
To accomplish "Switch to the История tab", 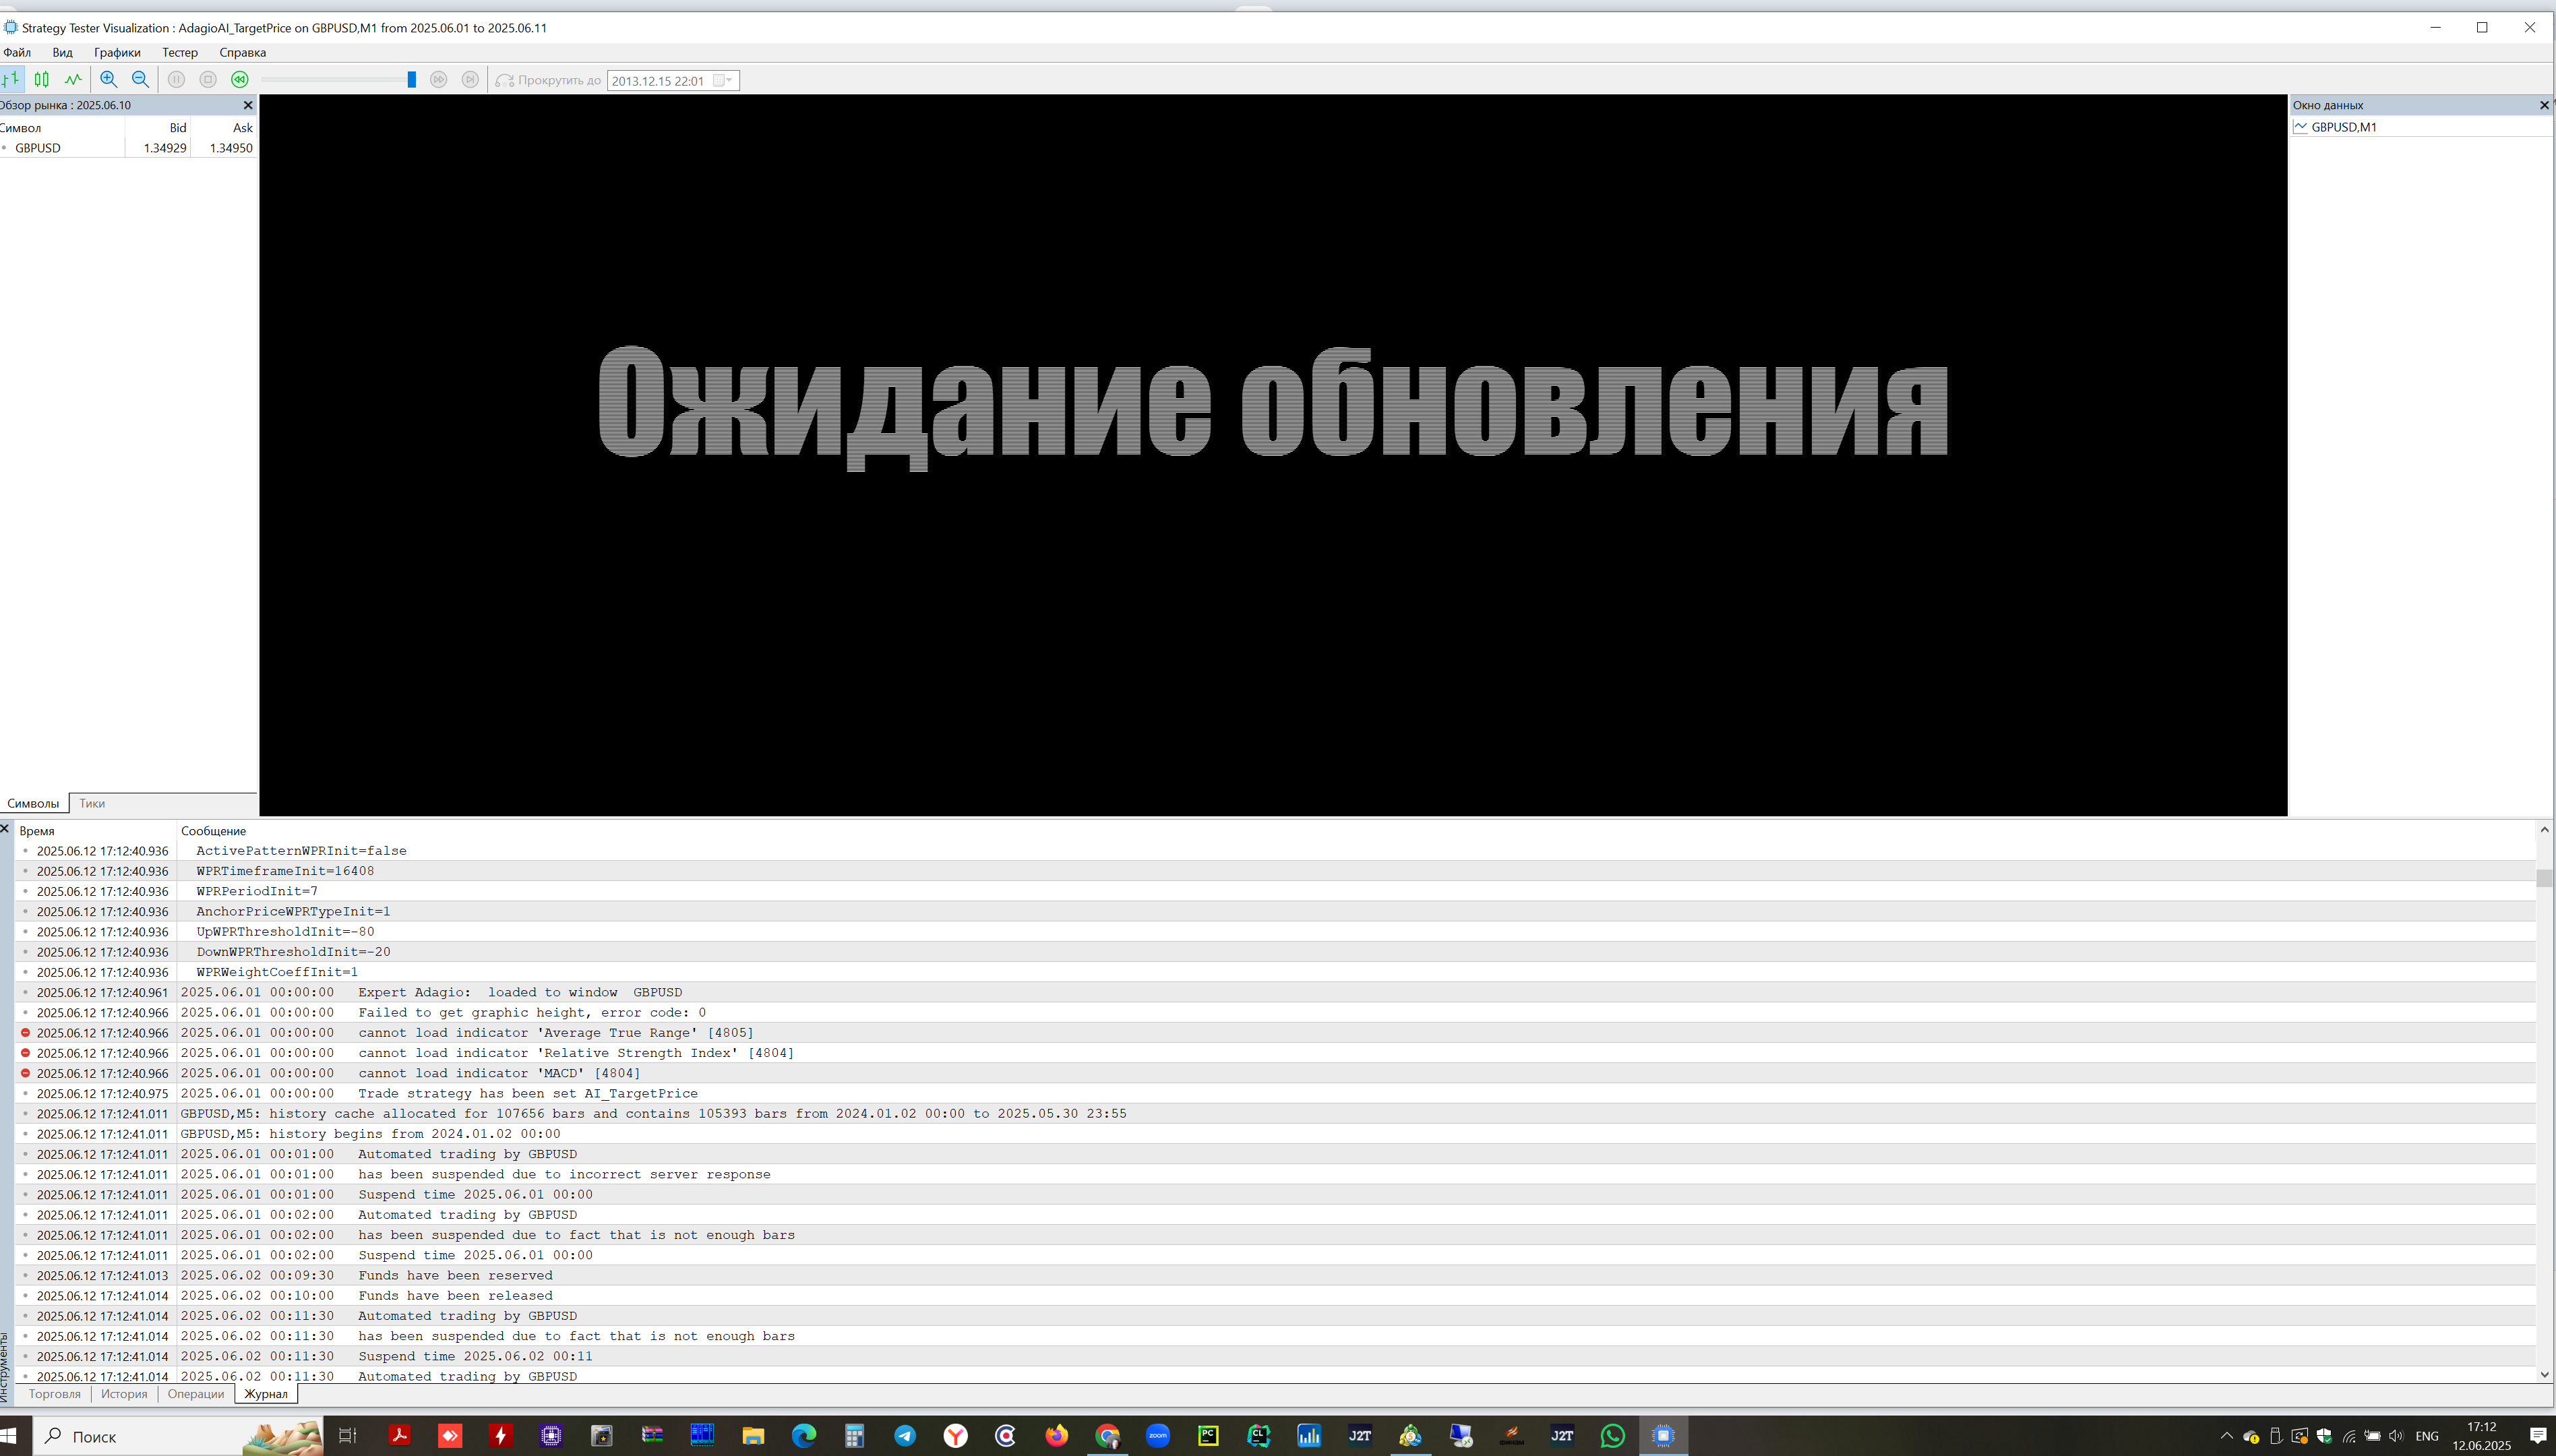I will pyautogui.click(x=124, y=1393).
